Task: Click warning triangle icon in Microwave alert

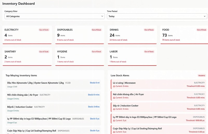Action: (114, 86)
